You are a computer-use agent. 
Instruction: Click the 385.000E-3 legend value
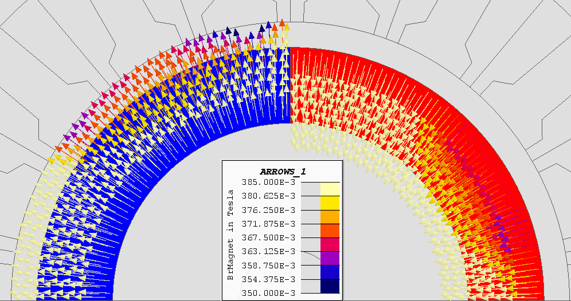point(269,182)
